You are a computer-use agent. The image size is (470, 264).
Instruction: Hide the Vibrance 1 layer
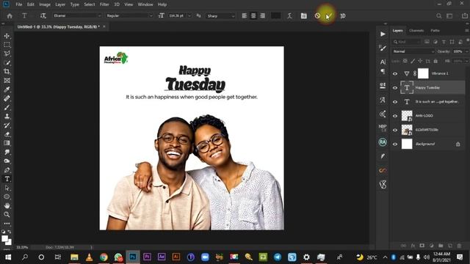click(x=395, y=73)
